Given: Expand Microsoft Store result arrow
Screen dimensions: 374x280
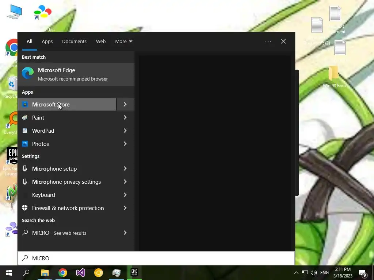Looking at the screenshot, I should tap(125, 104).
